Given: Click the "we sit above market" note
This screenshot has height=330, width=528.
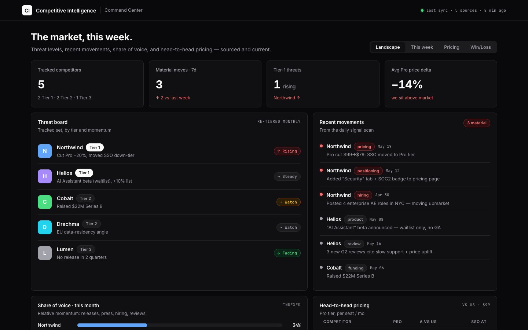Looking at the screenshot, I should (412, 98).
